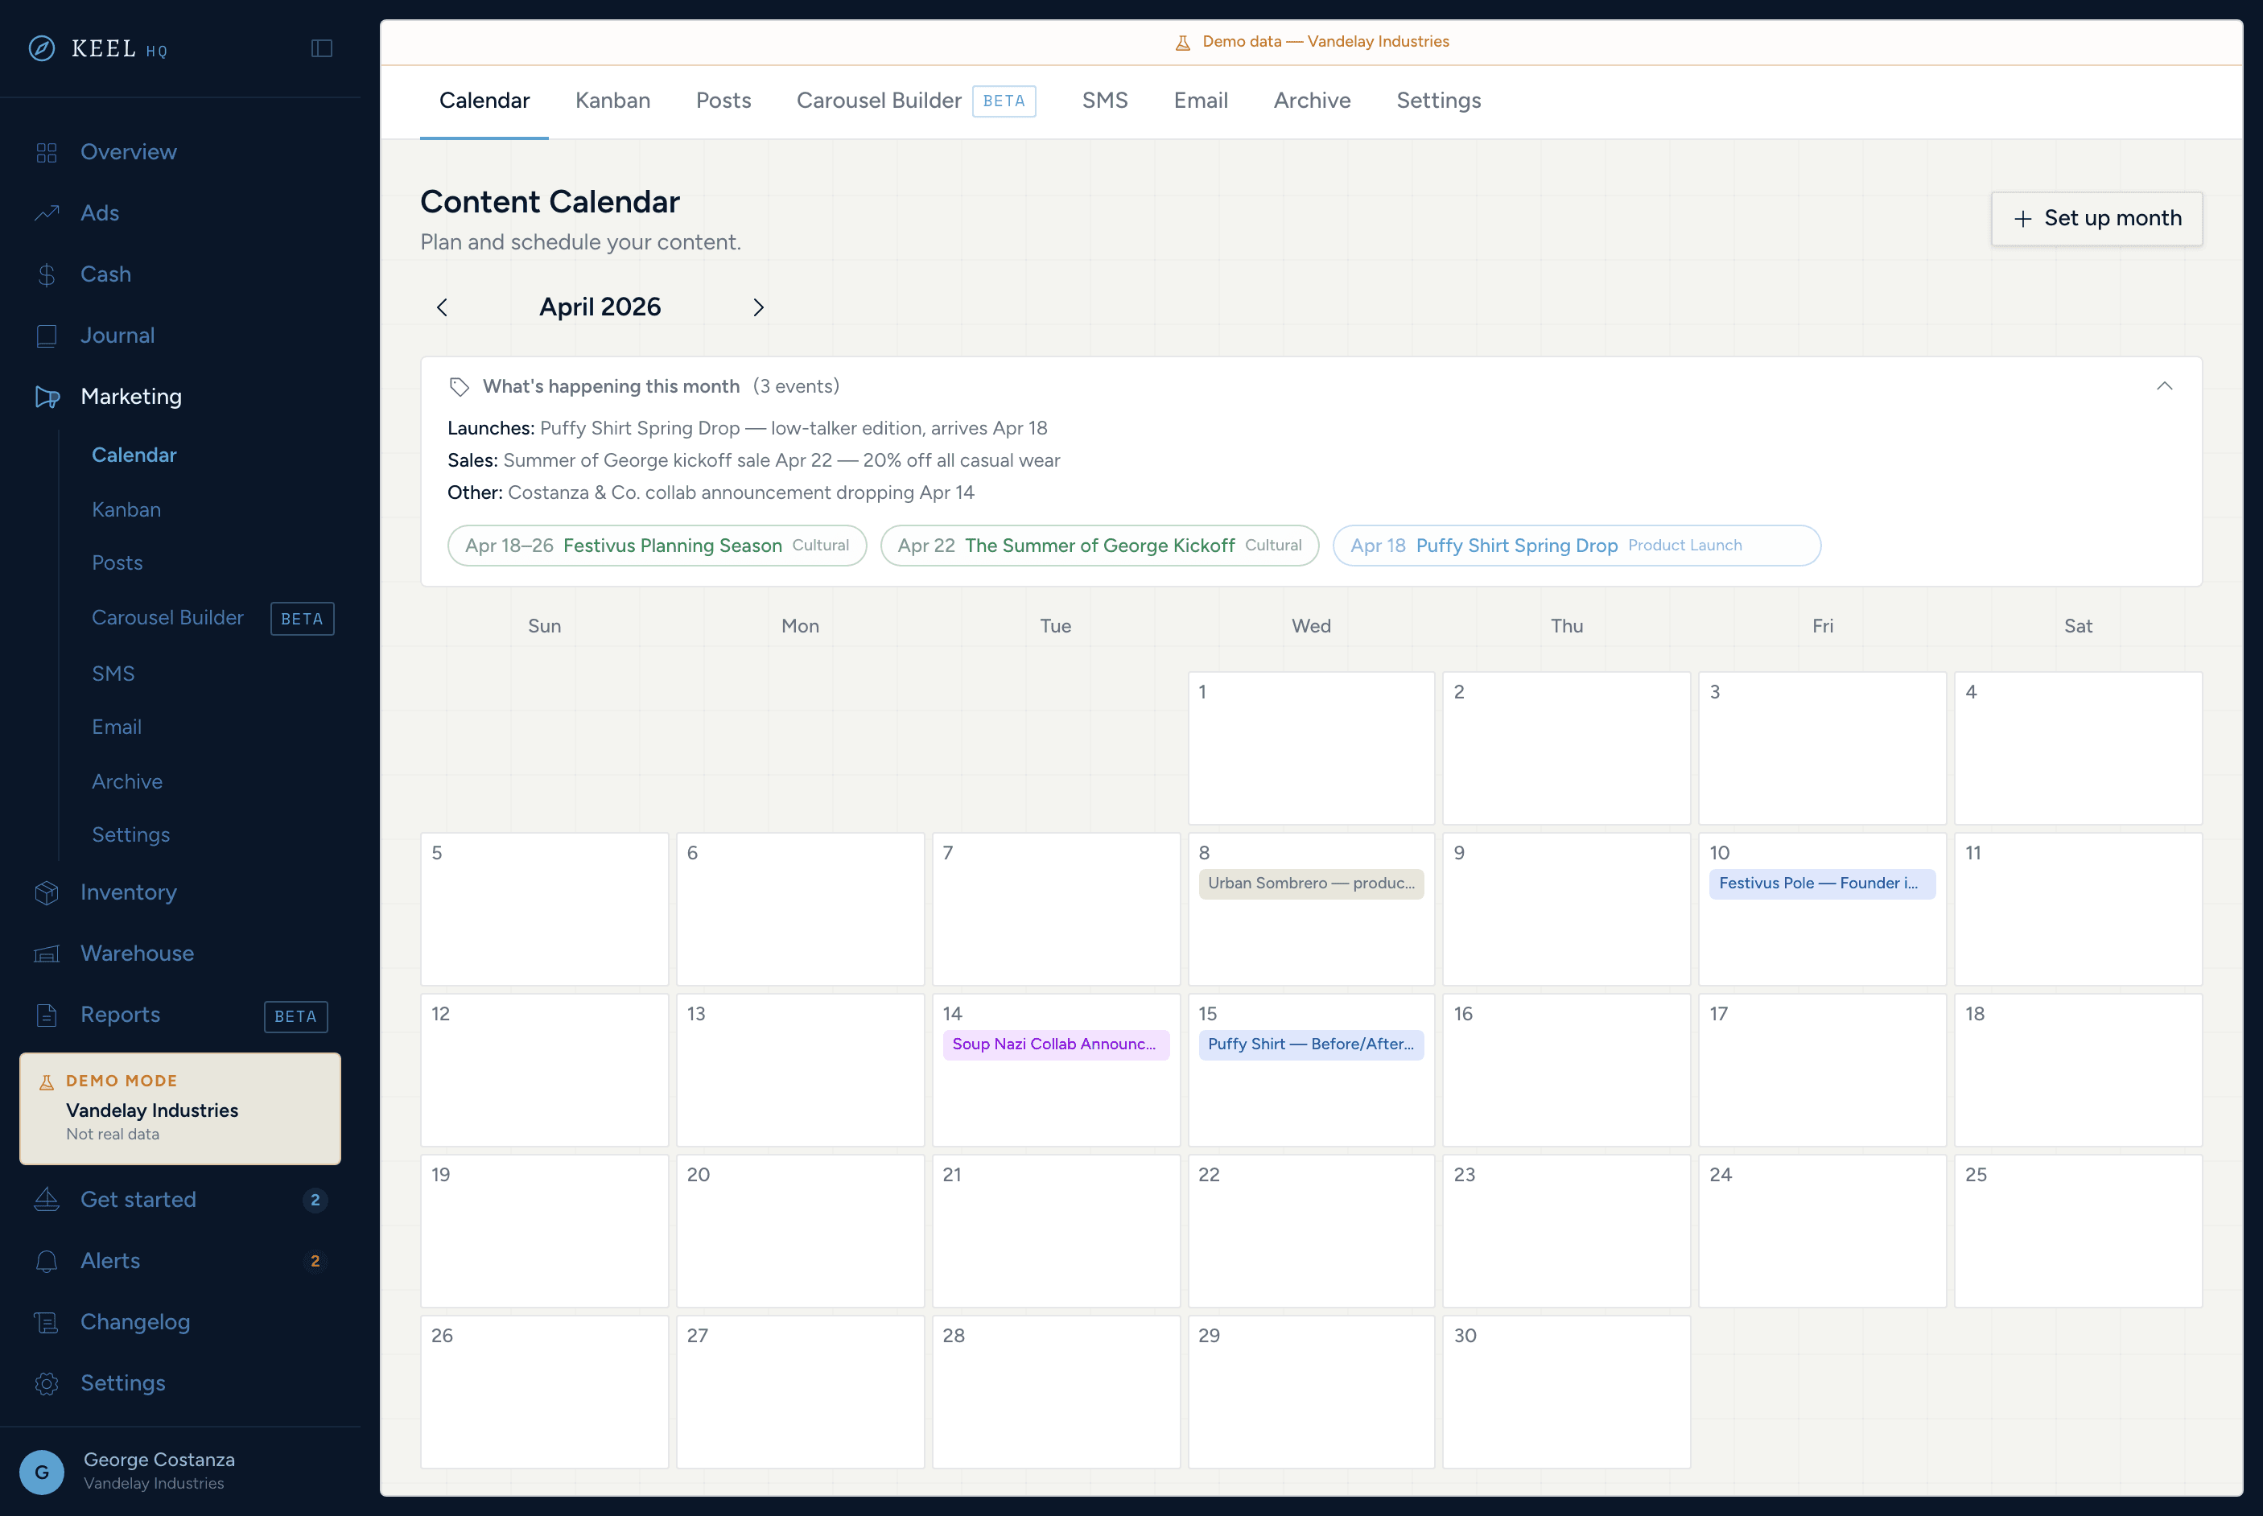
Task: Open Cash via its dollar icon
Action: pyautogui.click(x=47, y=274)
